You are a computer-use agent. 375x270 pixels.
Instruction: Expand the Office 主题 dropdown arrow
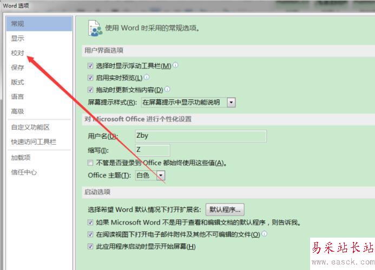161,175
